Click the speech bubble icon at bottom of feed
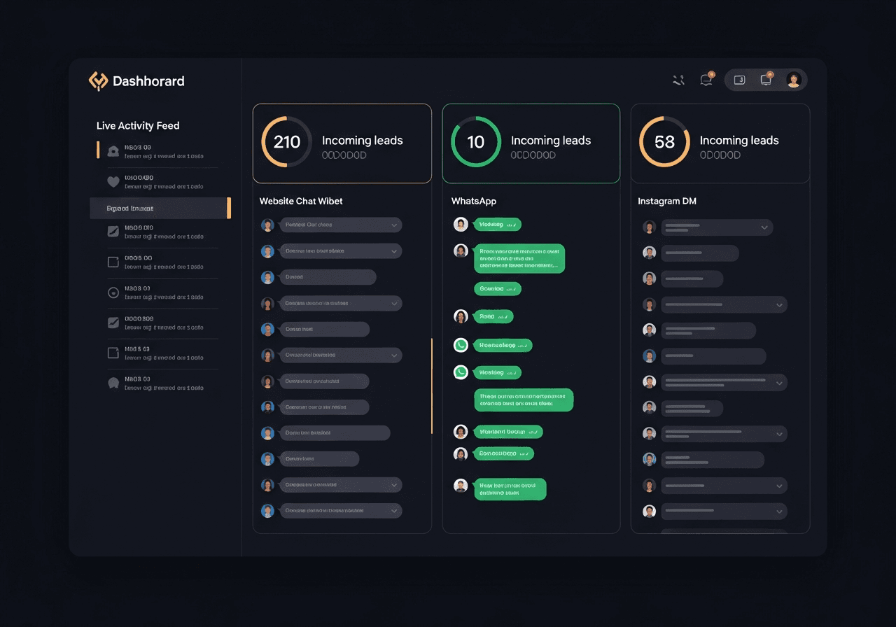 click(x=113, y=383)
